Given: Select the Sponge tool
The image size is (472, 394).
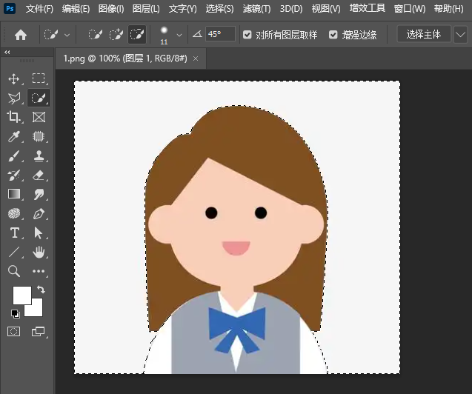Looking at the screenshot, I should point(14,213).
